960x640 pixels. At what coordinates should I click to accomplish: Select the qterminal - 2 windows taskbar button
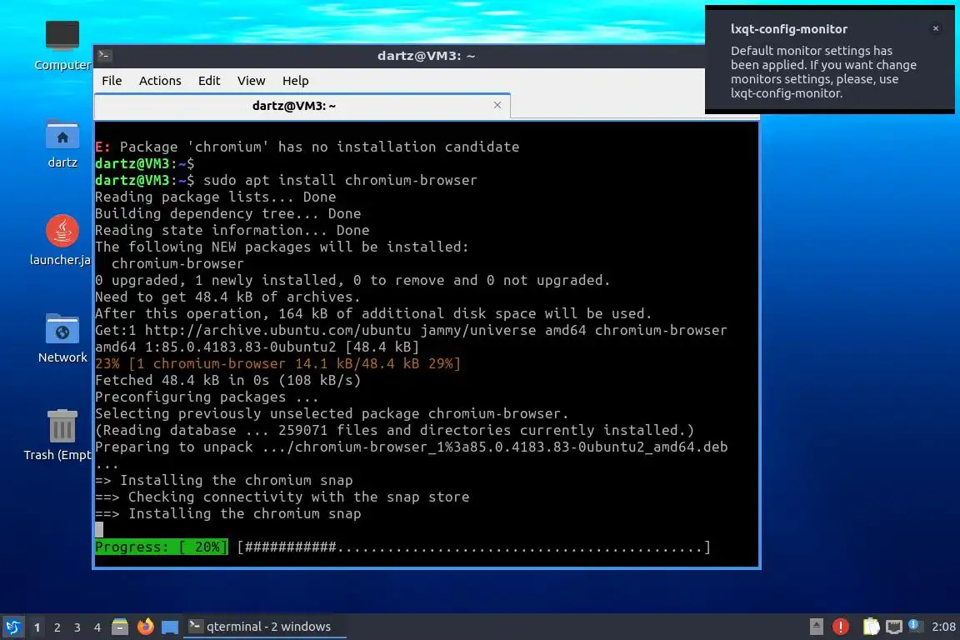point(265,627)
